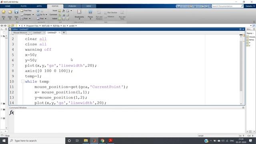Open Adobe Acrobat from the taskbar
This screenshot has width=256, height=144.
coord(110,140)
